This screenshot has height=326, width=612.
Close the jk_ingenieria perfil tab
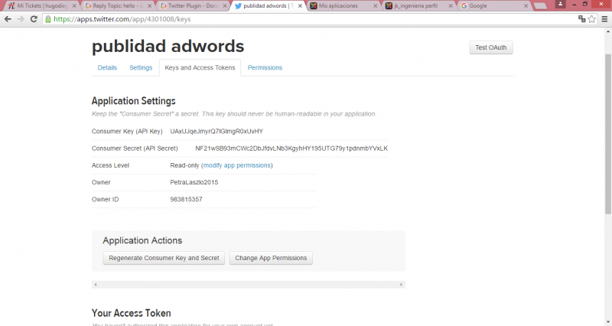pyautogui.click(x=451, y=6)
